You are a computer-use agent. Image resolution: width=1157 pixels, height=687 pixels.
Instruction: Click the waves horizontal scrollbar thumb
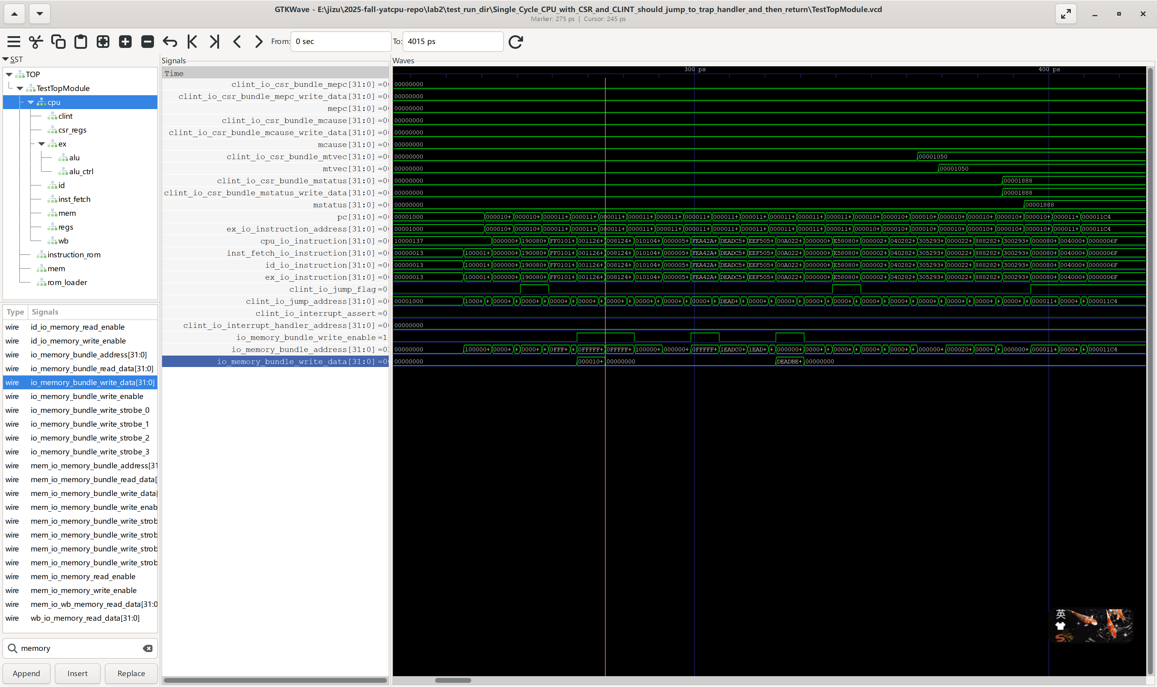(453, 680)
